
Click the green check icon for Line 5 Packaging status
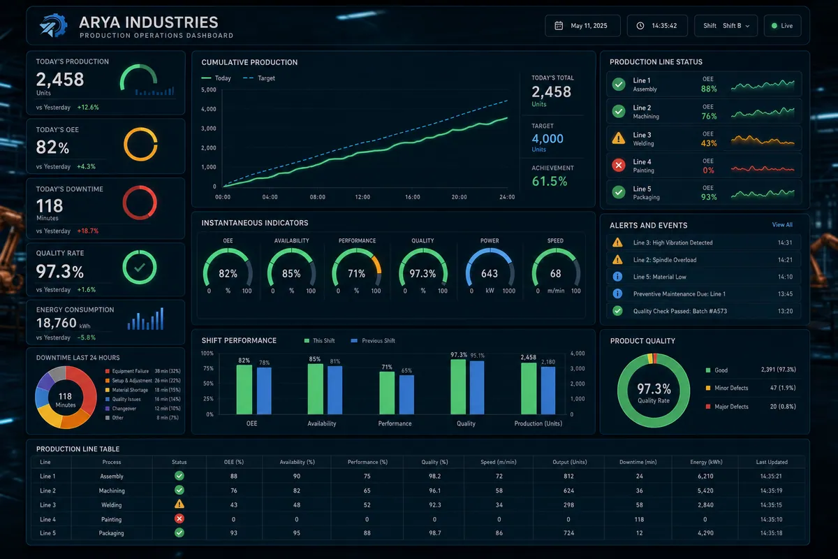click(618, 192)
